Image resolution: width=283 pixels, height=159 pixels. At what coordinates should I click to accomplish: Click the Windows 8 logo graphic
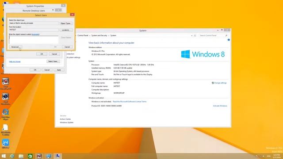pos(203,54)
